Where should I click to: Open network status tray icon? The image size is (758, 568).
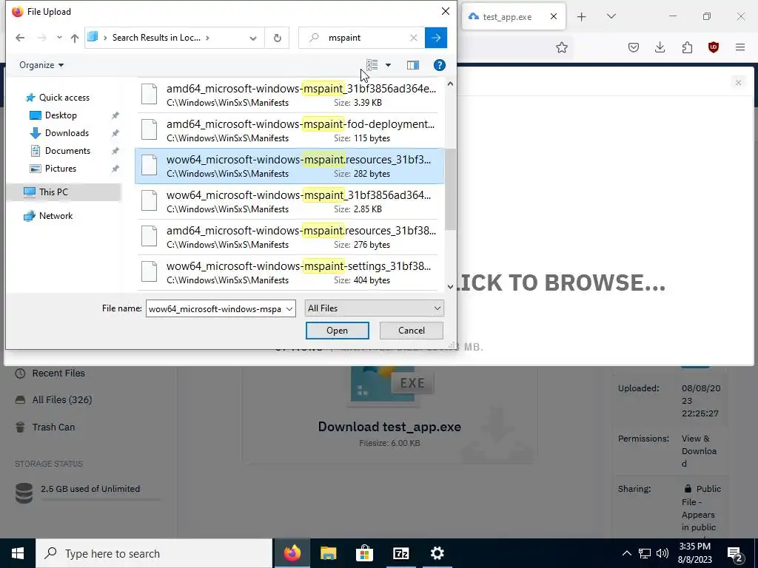645,553
